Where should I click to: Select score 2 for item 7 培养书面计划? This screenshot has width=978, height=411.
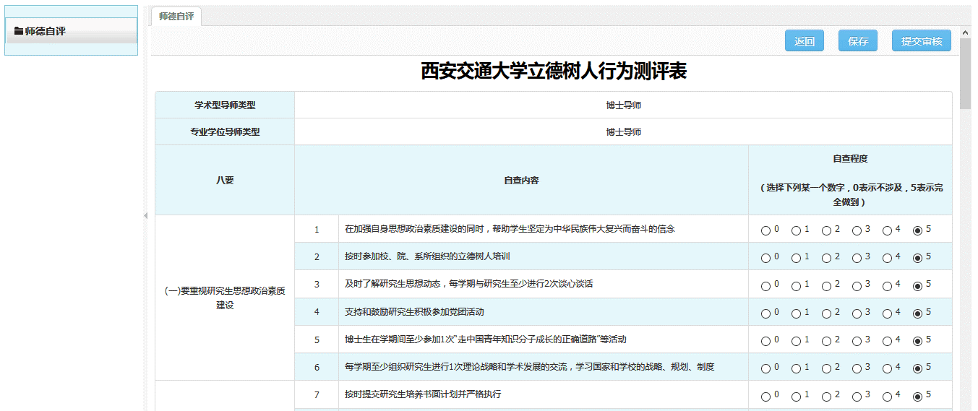(826, 397)
